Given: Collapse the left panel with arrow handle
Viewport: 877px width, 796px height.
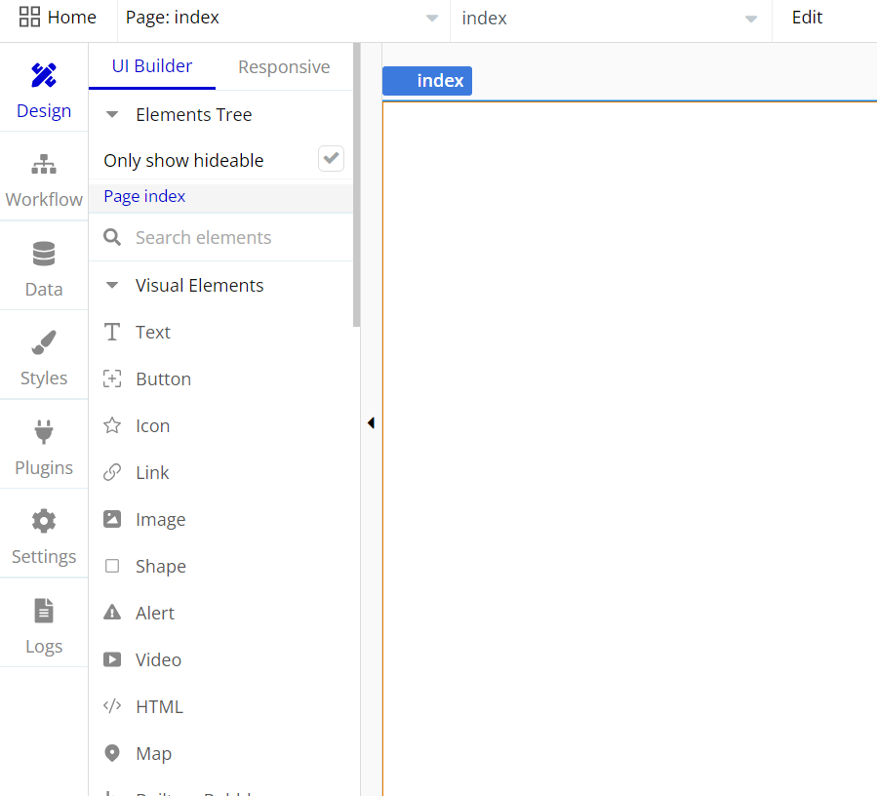Looking at the screenshot, I should pyautogui.click(x=371, y=423).
